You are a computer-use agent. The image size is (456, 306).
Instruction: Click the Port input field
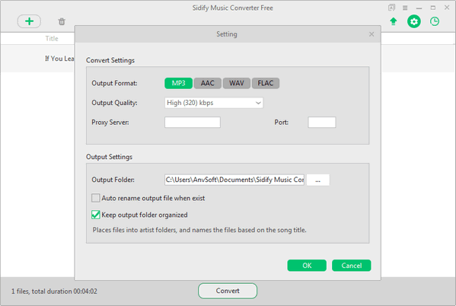pyautogui.click(x=322, y=122)
